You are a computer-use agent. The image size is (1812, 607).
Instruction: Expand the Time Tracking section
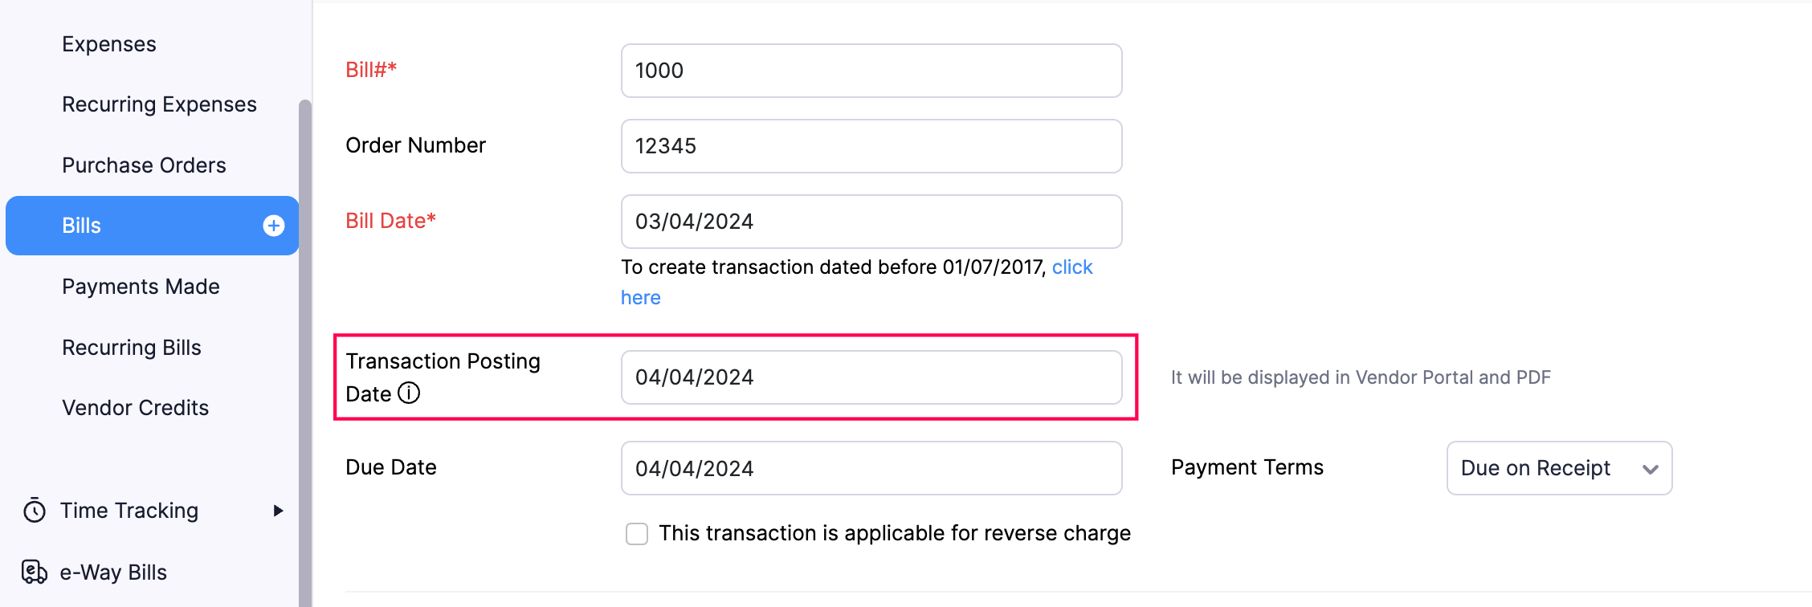click(279, 510)
